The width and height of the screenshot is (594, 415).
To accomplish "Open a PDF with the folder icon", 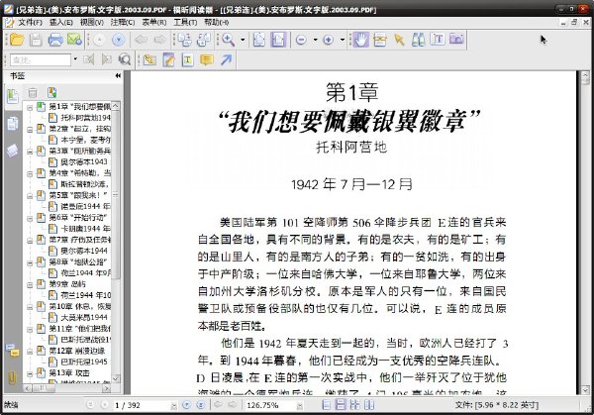I will tap(17, 40).
